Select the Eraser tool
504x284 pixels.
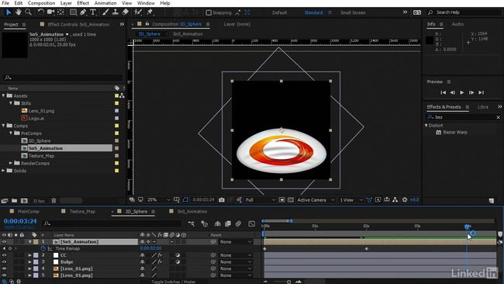125,12
